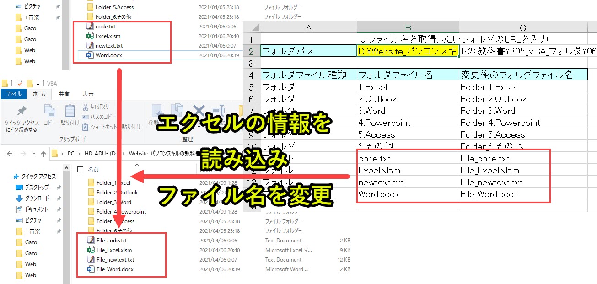Open the 表示 ribbon tab

click(87, 94)
